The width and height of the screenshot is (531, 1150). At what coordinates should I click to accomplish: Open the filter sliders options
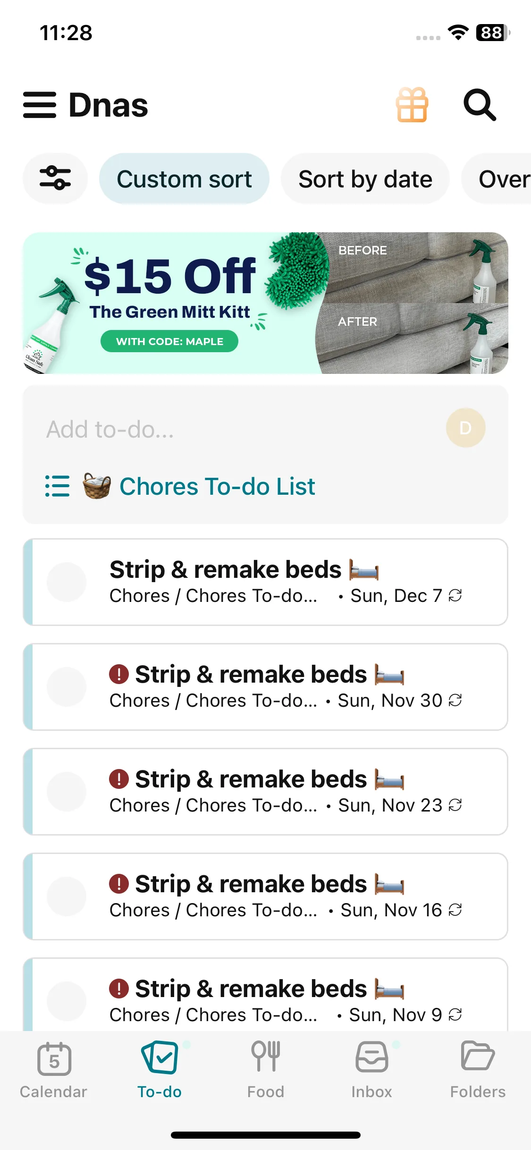pos(55,178)
